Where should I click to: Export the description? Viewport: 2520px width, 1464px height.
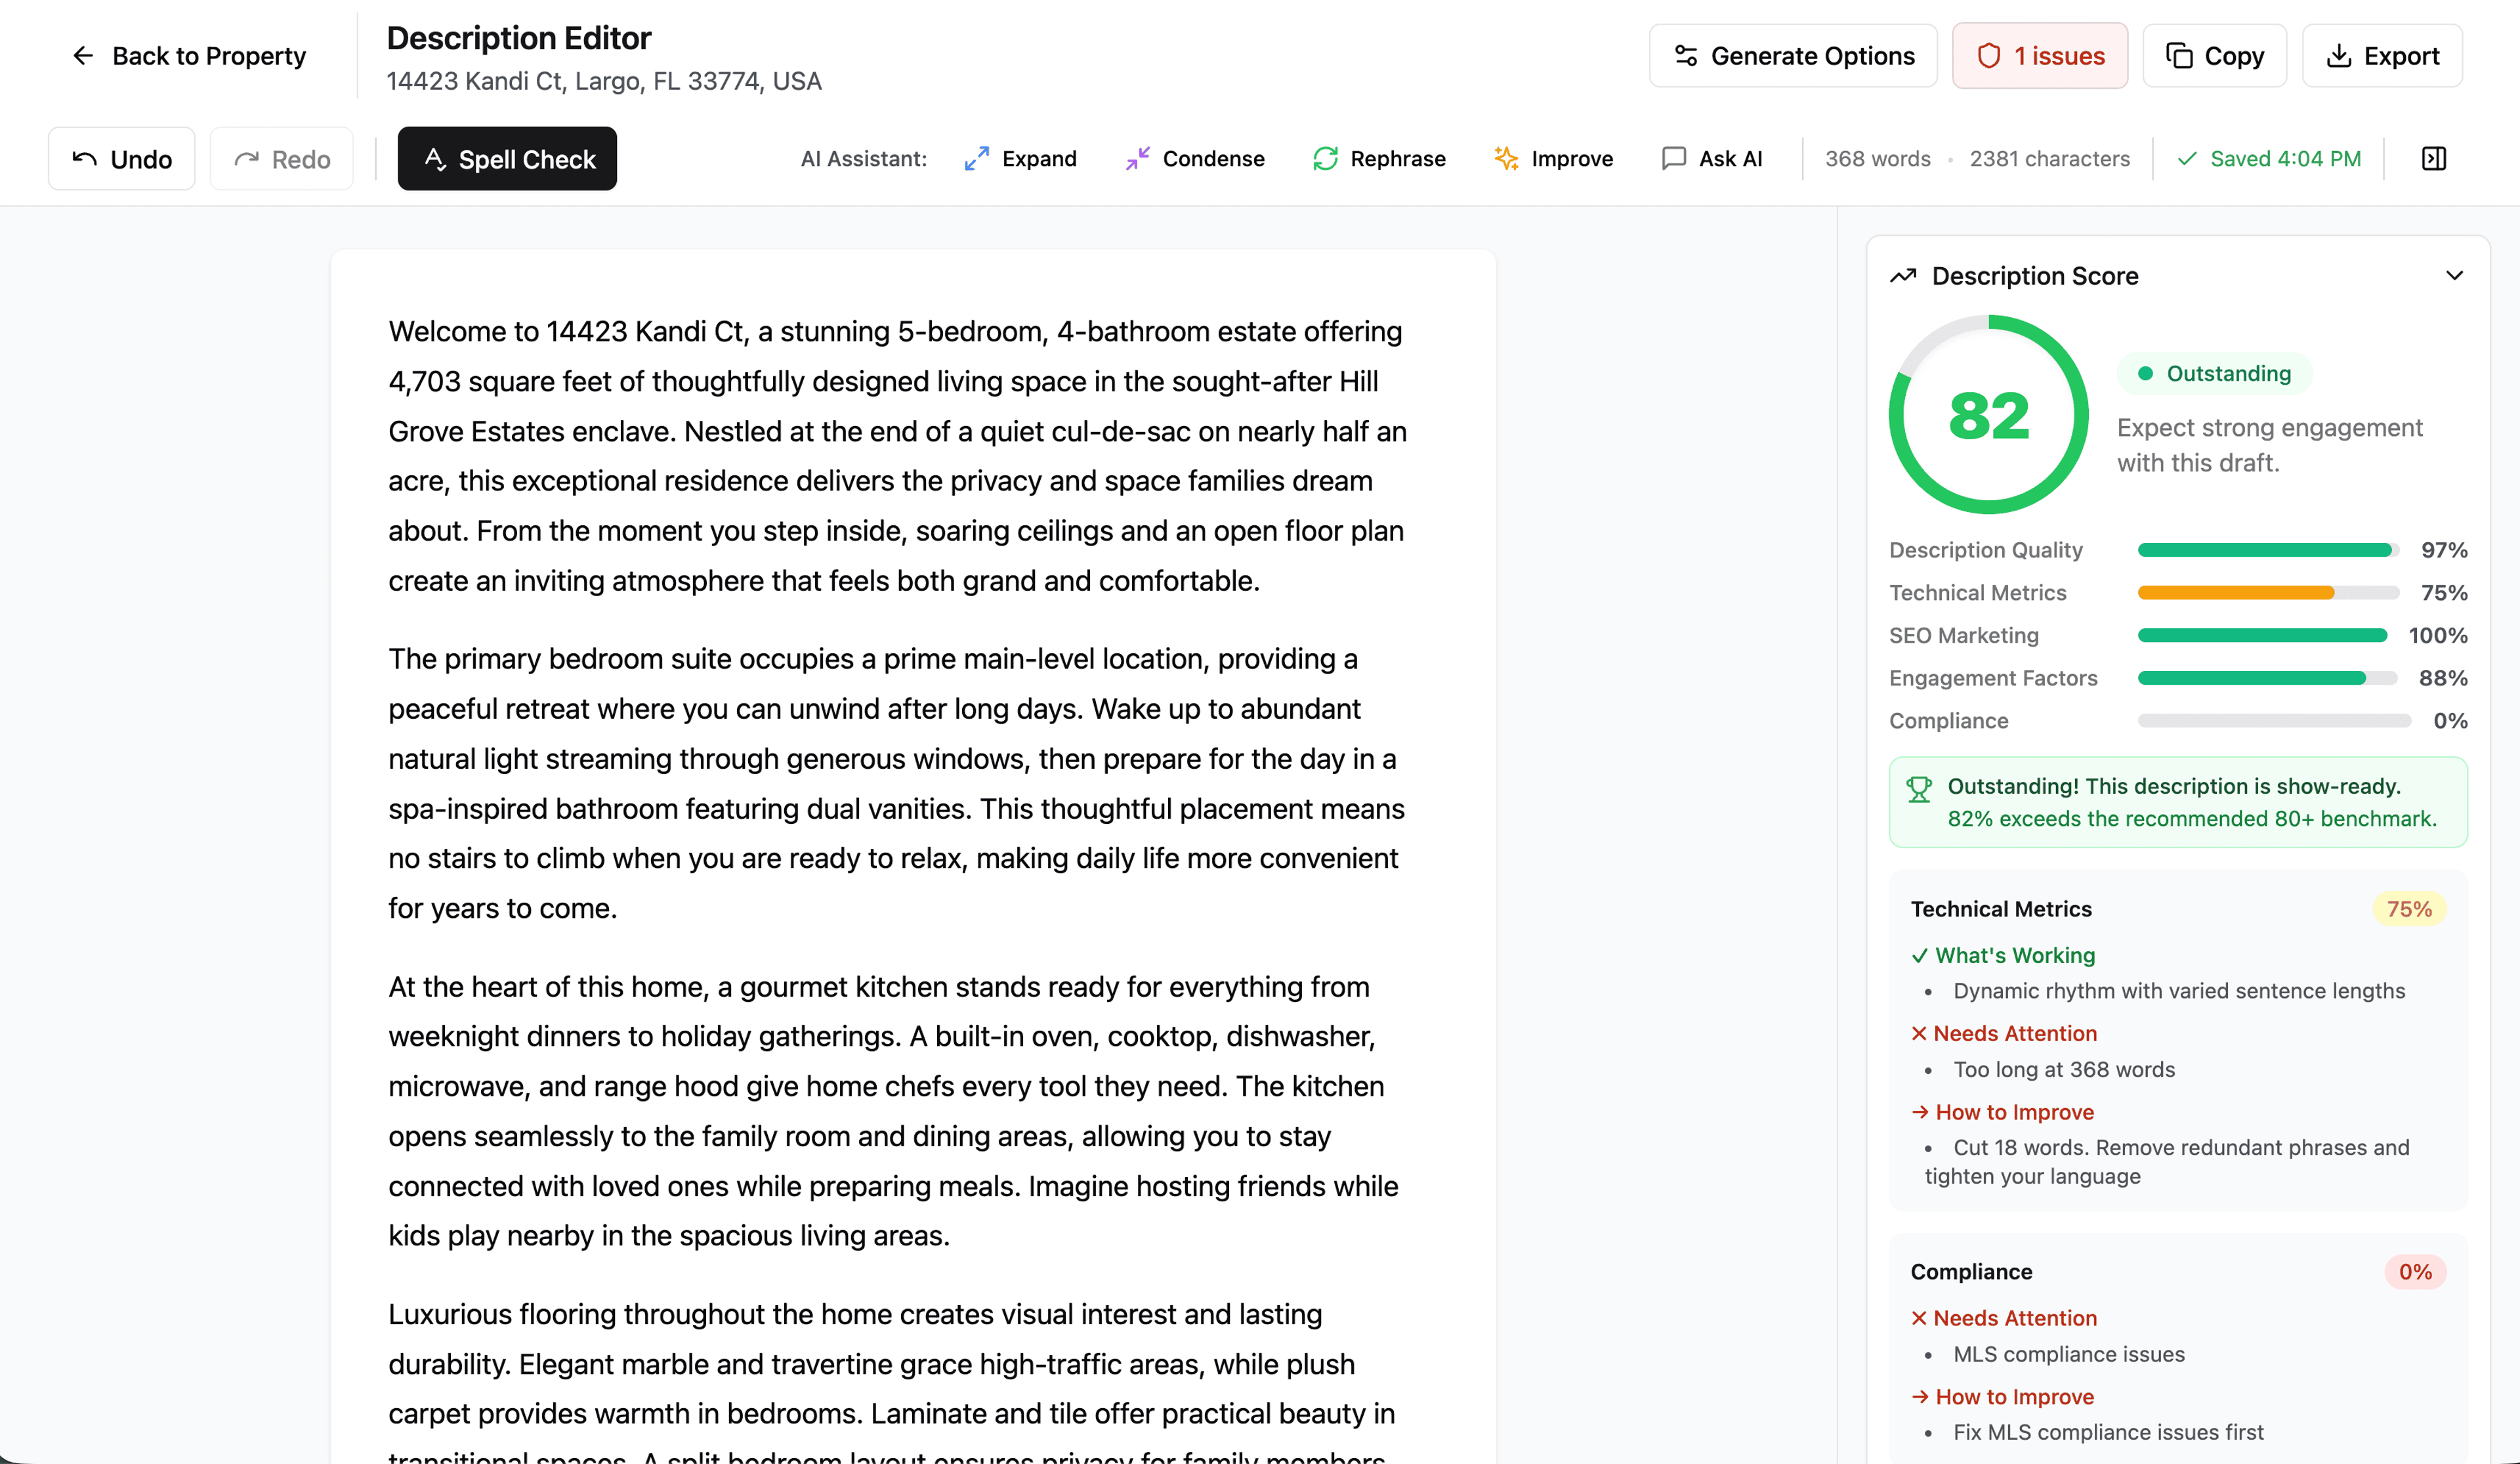coord(2381,55)
